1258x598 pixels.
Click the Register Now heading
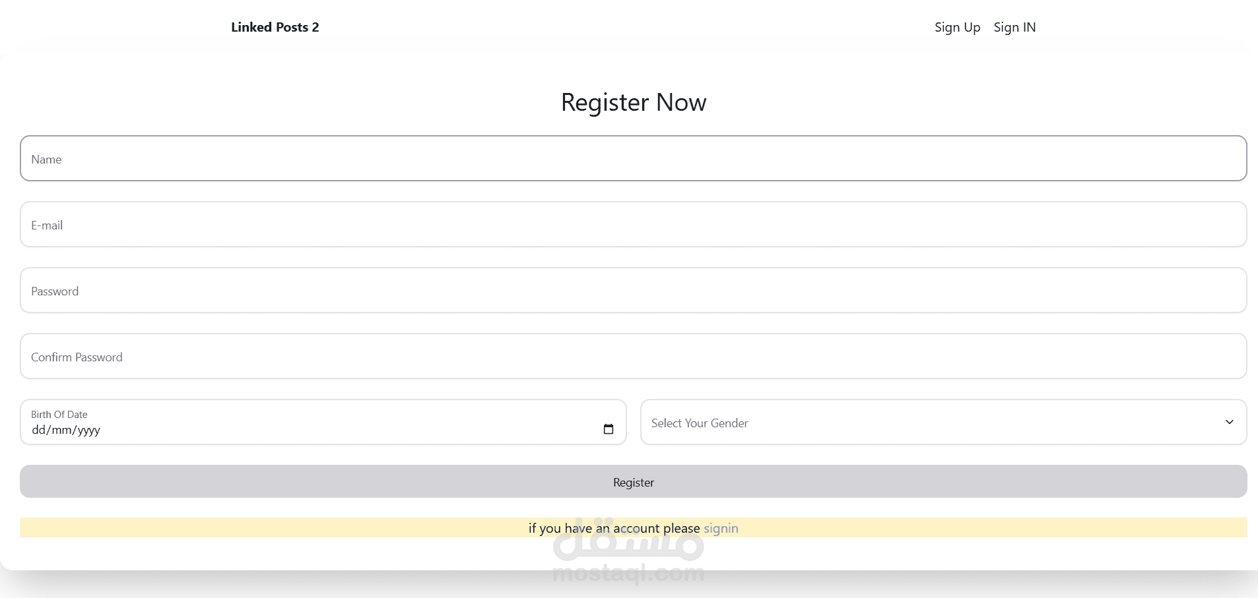tap(633, 102)
